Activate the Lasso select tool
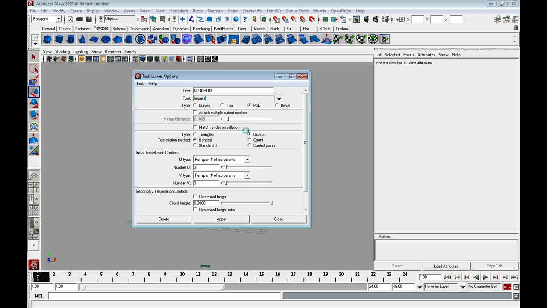 click(x=34, y=68)
